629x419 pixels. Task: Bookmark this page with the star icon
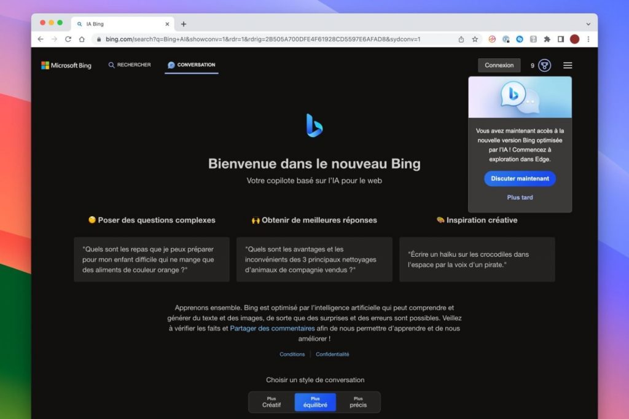coord(475,39)
